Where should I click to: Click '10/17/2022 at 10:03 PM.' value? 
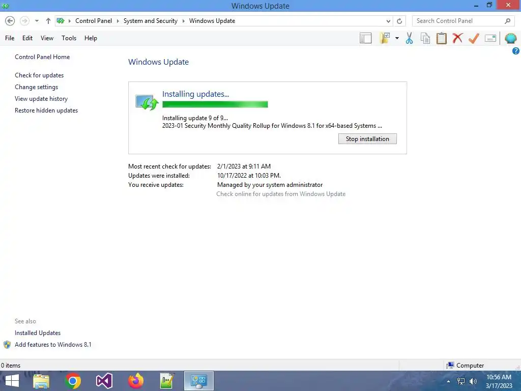249,176
